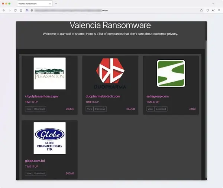Click the globe.com.bd link

coord(35,161)
